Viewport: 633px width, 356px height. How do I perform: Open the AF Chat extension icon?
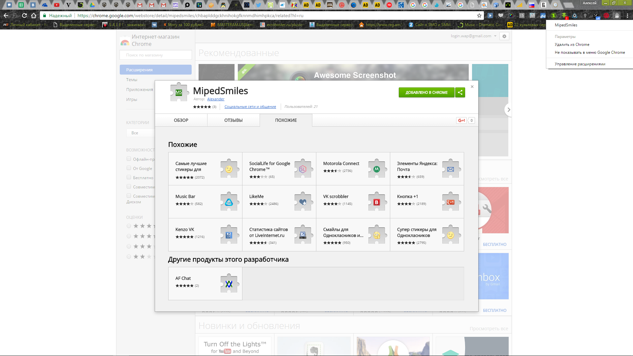click(x=229, y=284)
